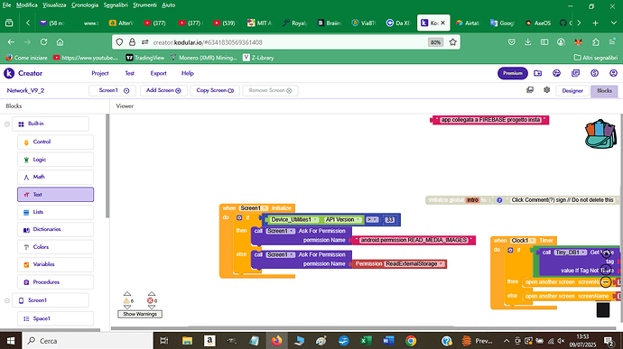Collapse the Screen1 component tree
The image size is (623, 349).
click(6, 300)
